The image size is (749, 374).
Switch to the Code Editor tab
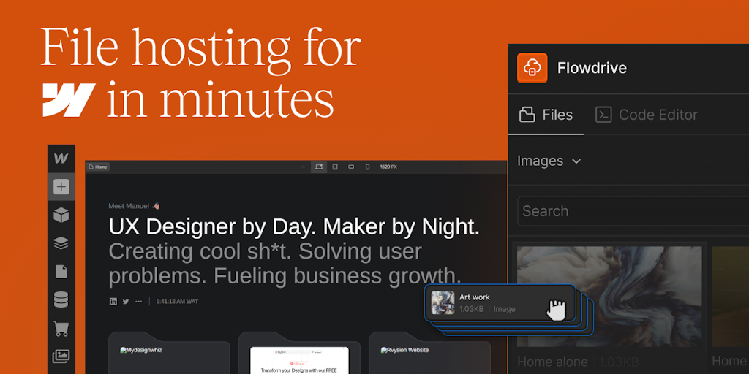tap(647, 115)
